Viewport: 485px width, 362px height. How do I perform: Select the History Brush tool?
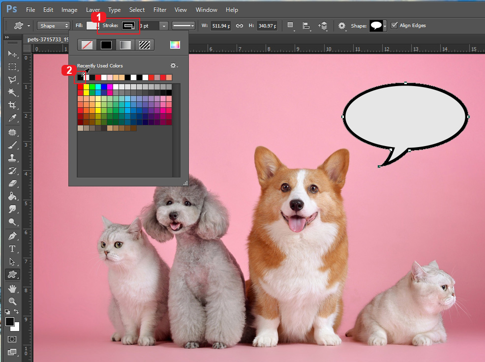(12, 171)
